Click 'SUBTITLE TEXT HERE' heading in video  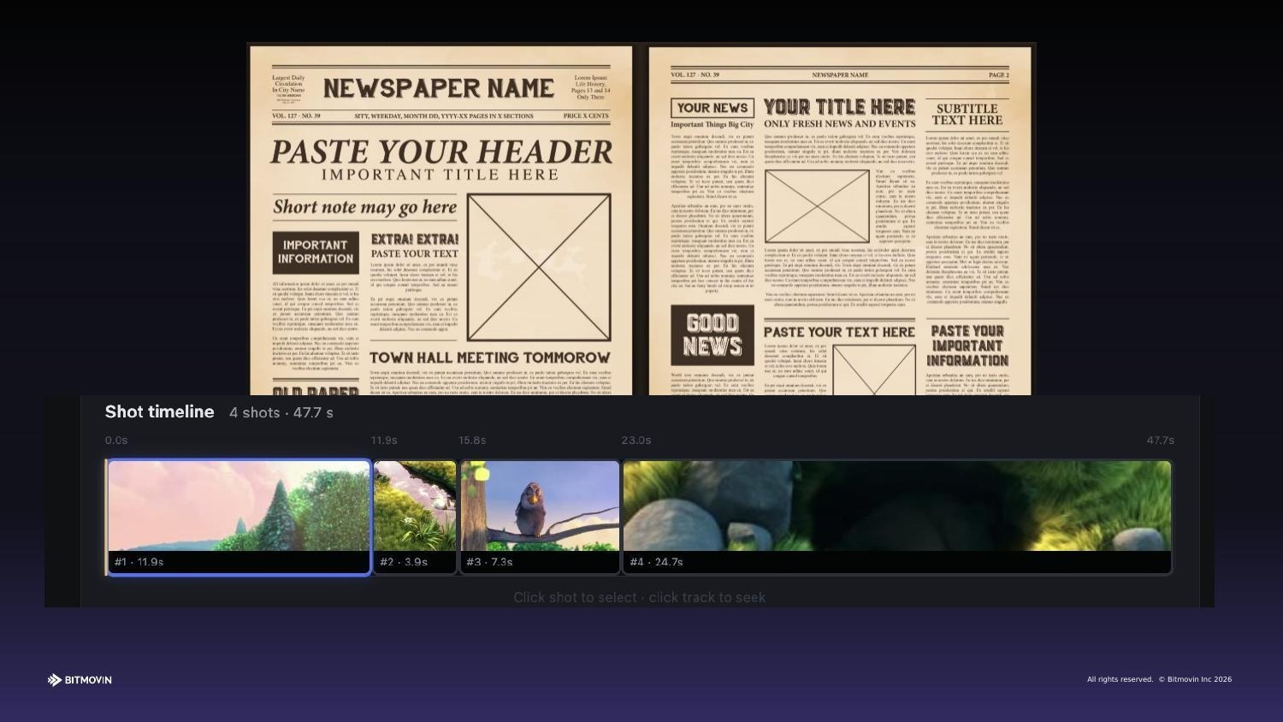[967, 115]
